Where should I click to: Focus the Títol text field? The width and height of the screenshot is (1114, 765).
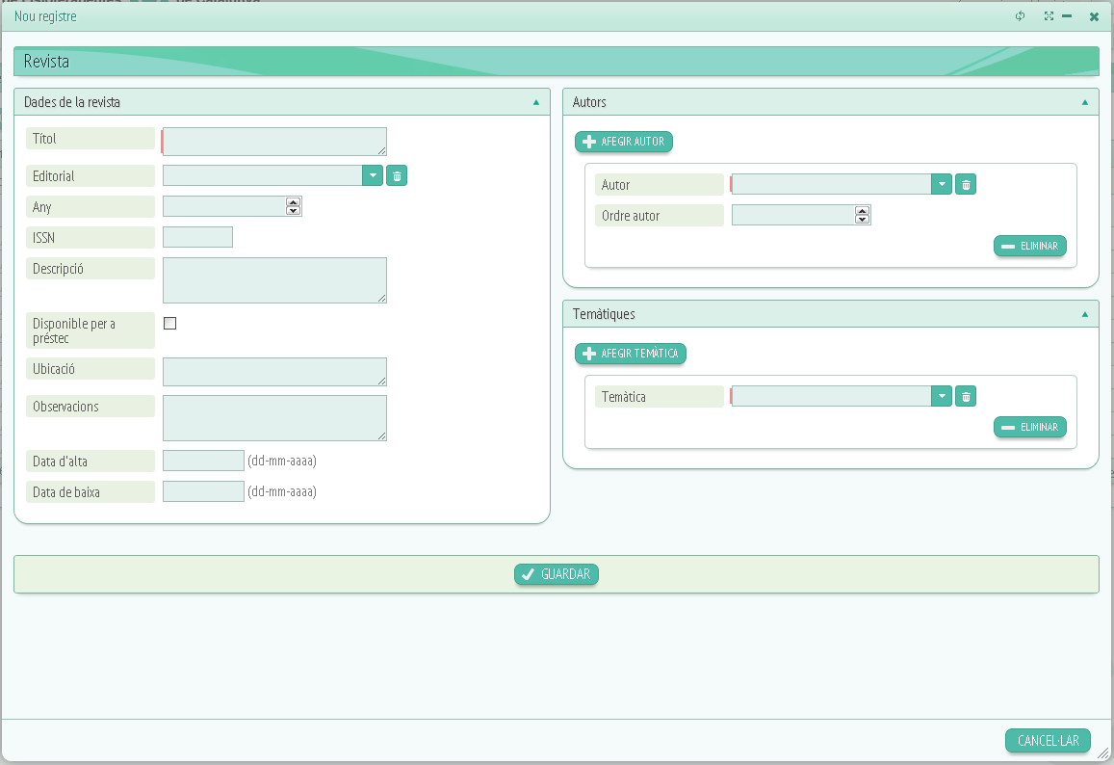click(274, 141)
